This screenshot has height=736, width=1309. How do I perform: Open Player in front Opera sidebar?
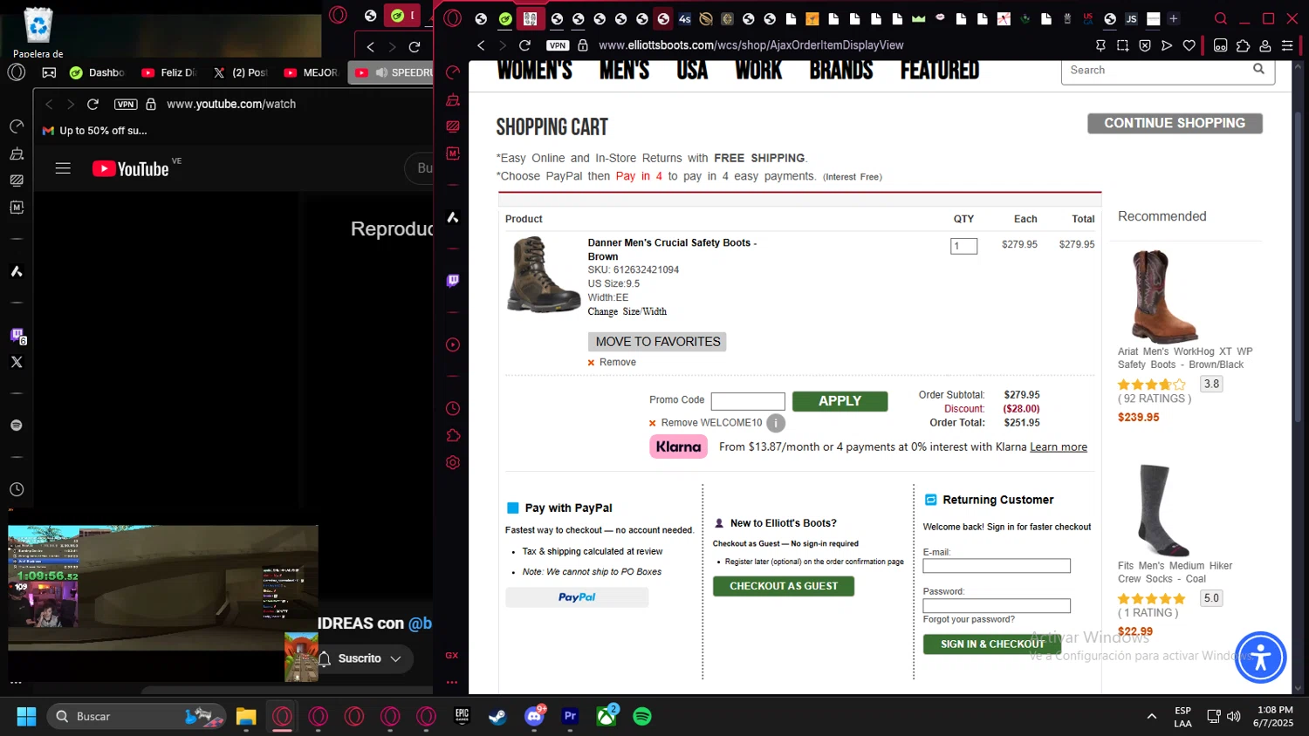tap(453, 344)
